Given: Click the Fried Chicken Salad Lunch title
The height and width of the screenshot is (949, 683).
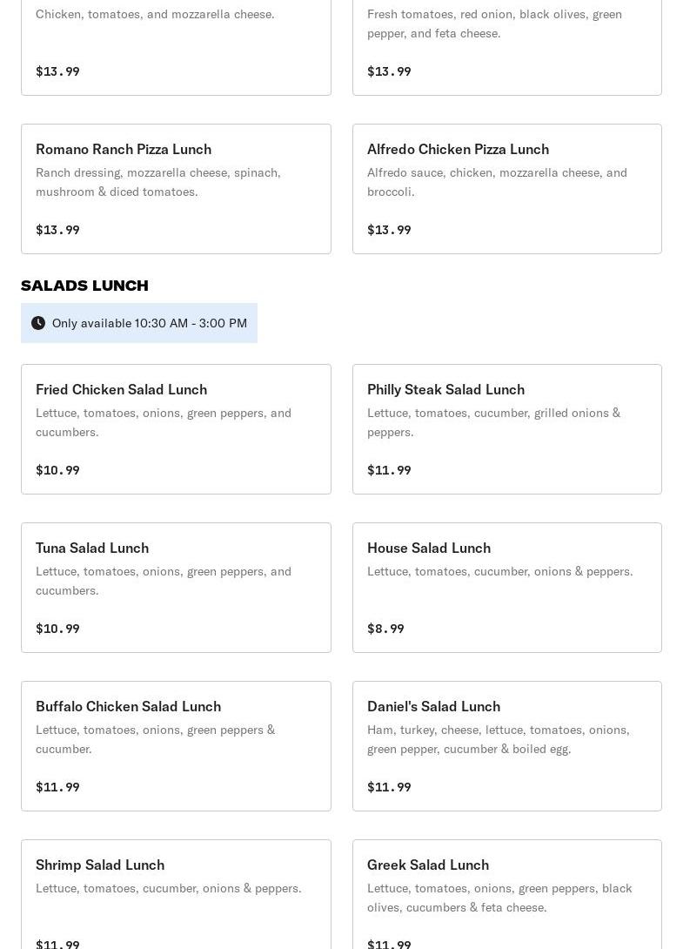Looking at the screenshot, I should point(121,389).
